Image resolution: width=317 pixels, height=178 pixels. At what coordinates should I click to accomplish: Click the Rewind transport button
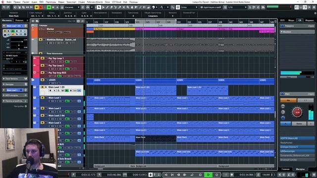(x=178, y=175)
